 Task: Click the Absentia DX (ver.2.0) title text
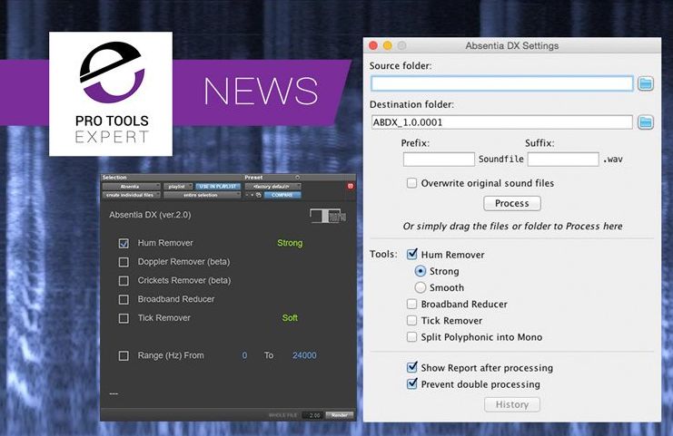pyautogui.click(x=150, y=215)
